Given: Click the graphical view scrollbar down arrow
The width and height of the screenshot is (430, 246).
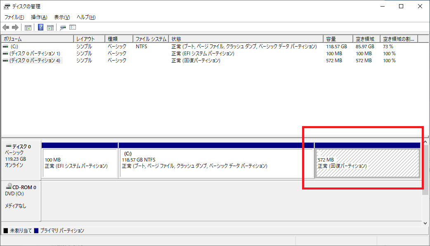Looking at the screenshot, I should coord(425,223).
